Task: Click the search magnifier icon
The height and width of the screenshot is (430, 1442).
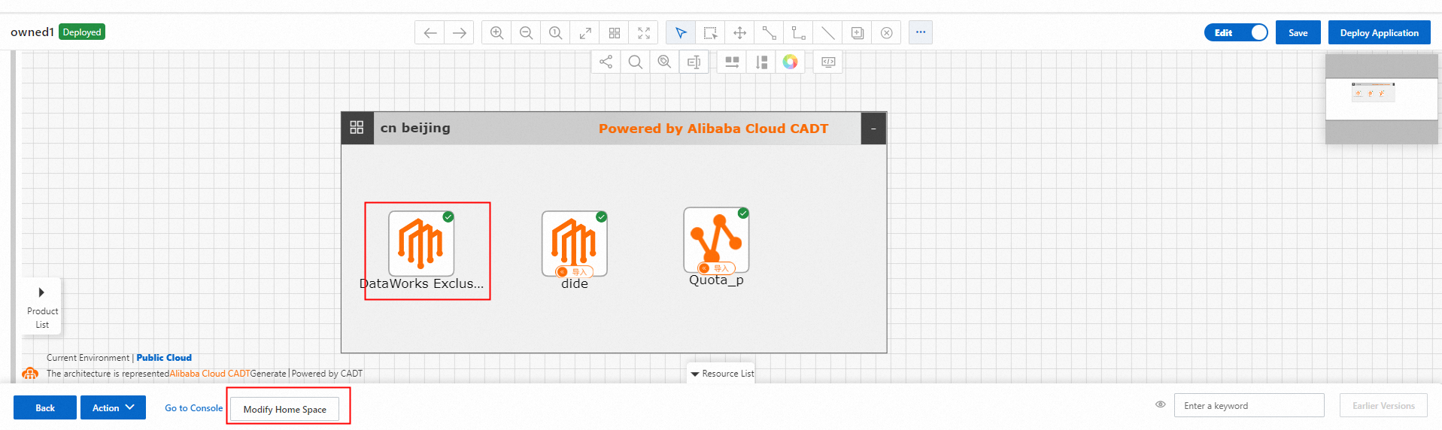Action: [x=635, y=62]
